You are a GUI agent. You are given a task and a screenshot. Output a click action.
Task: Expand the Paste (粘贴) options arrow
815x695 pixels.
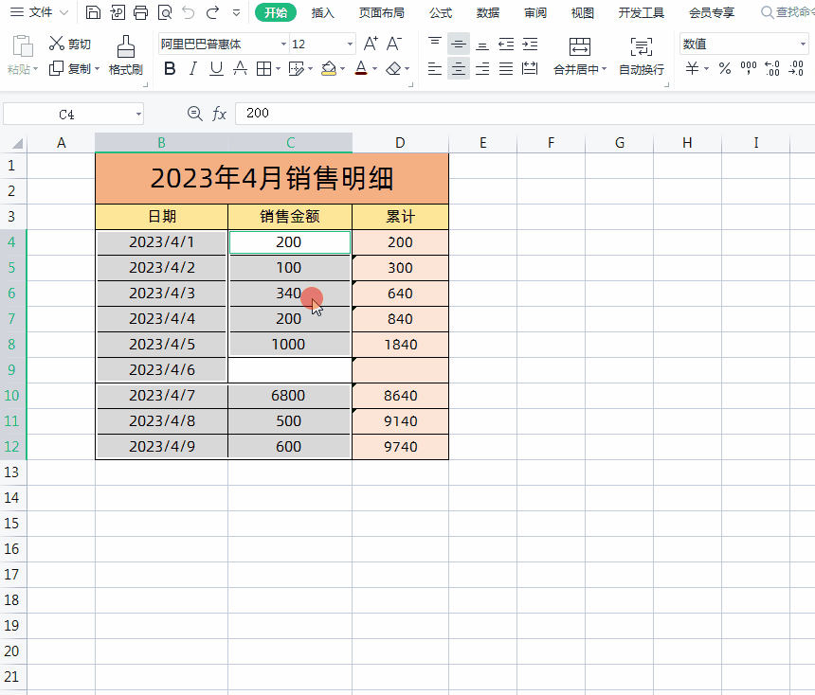(35, 68)
